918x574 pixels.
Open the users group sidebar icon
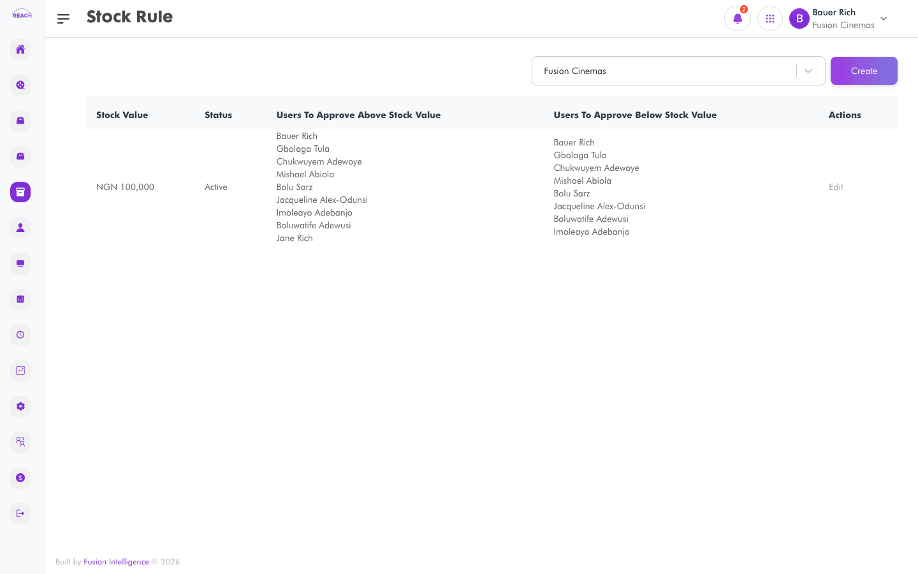tap(20, 442)
